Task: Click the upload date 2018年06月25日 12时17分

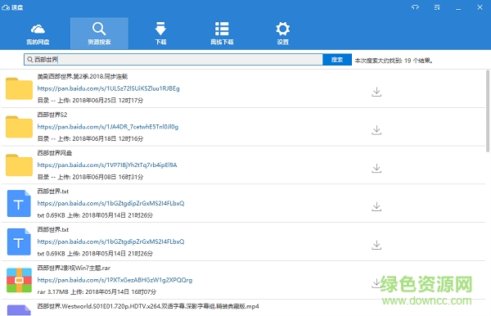Action: click(x=108, y=100)
